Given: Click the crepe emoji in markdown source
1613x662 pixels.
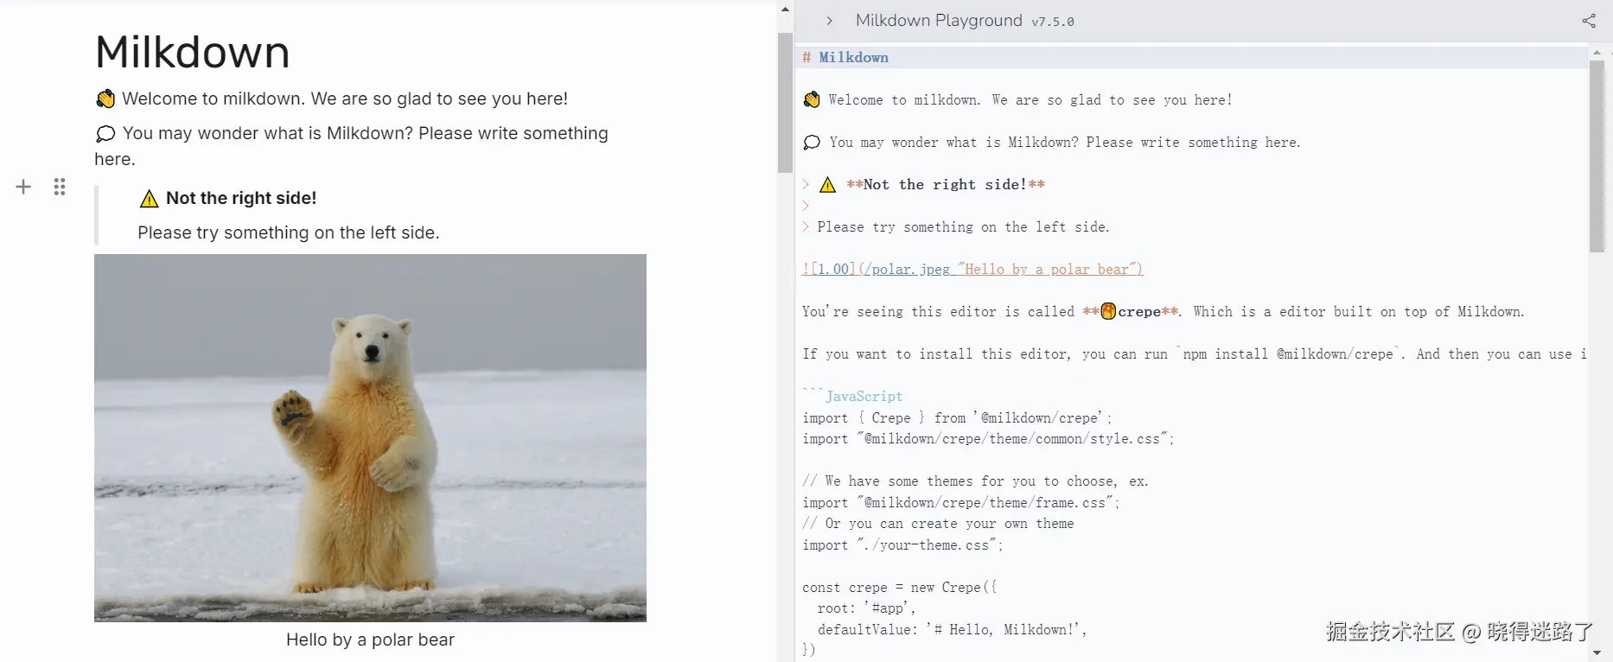Looking at the screenshot, I should [1108, 311].
